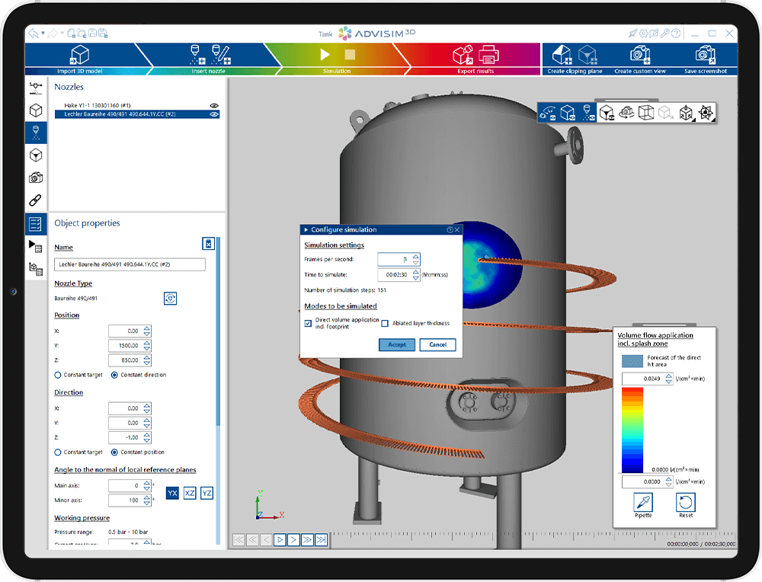Click the last icon in view toolbar

click(706, 113)
